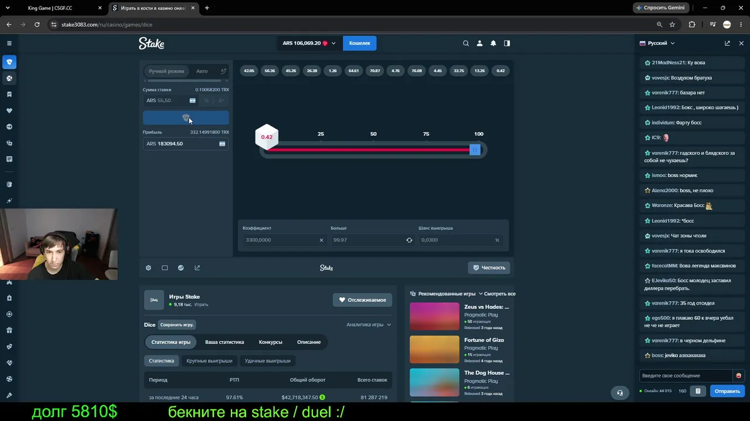This screenshot has height=421, width=750.
Task: Open The Dog House game thumbnail
Action: coord(434,382)
